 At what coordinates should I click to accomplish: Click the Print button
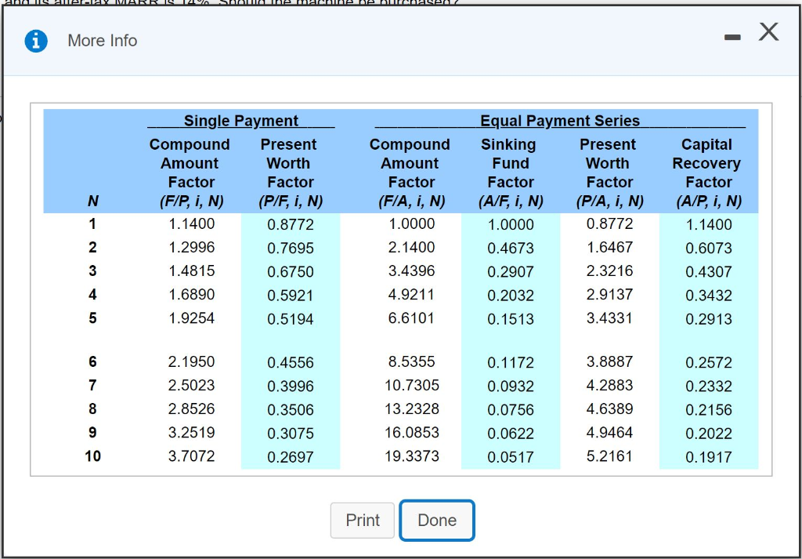tap(362, 520)
